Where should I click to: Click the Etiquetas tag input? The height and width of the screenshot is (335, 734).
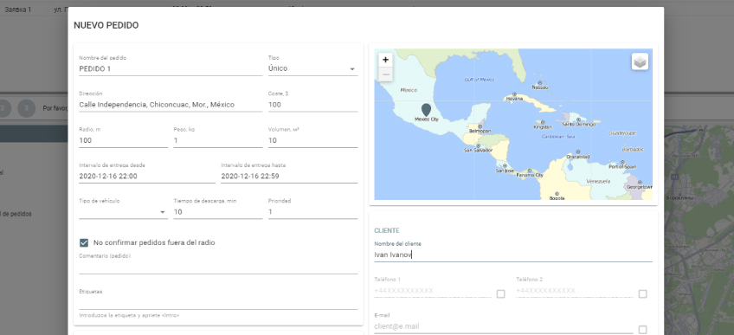218,303
